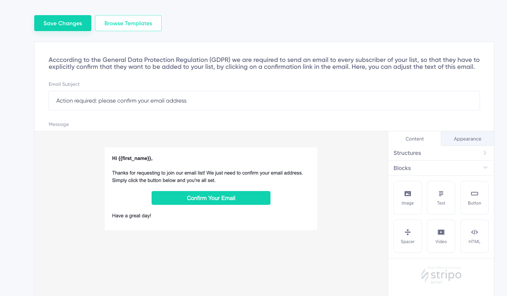Switch to the Appearance tab
507x296 pixels.
(467, 139)
